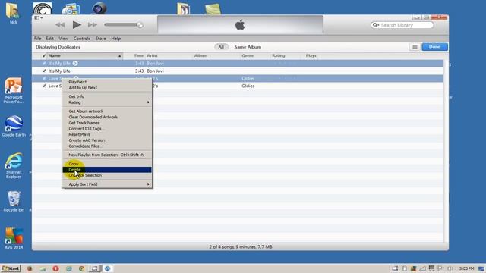Sort by the Plays column header
Screen dimensions: 486x273
pos(311,55)
